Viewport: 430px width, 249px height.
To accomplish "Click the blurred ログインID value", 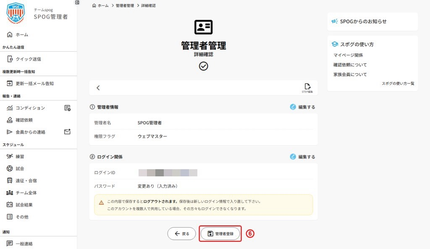I will pos(168,173).
